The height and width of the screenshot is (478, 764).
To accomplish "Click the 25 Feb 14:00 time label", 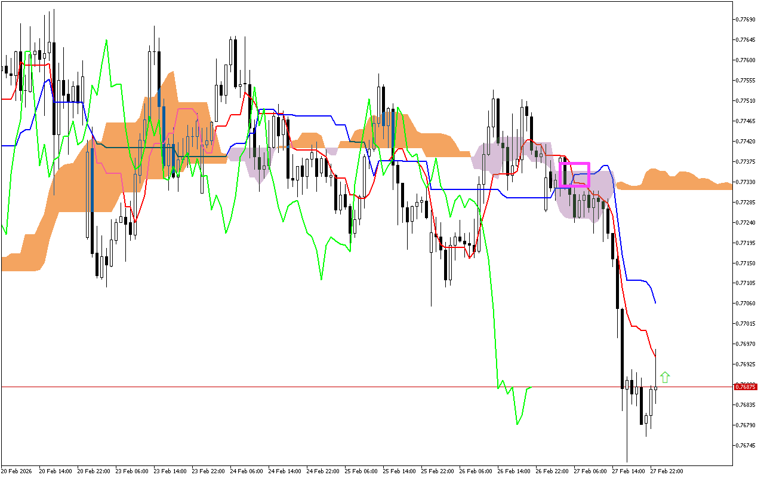I will [399, 471].
